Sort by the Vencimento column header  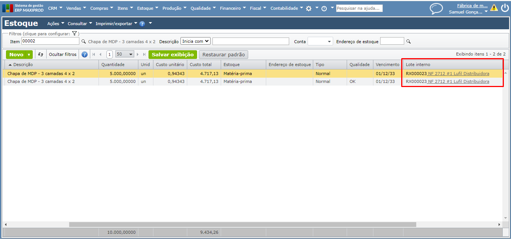[387, 65]
